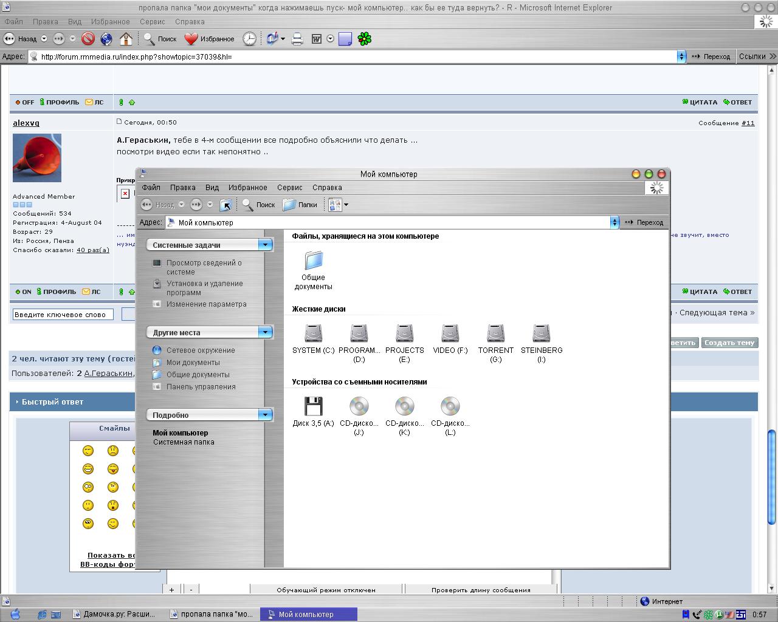Open the Общие документы folder icon

(313, 261)
